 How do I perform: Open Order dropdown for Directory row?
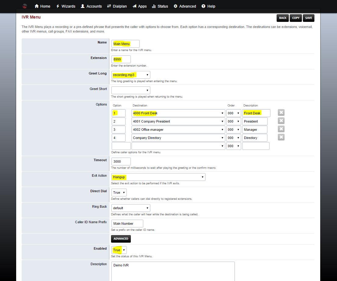click(x=234, y=138)
